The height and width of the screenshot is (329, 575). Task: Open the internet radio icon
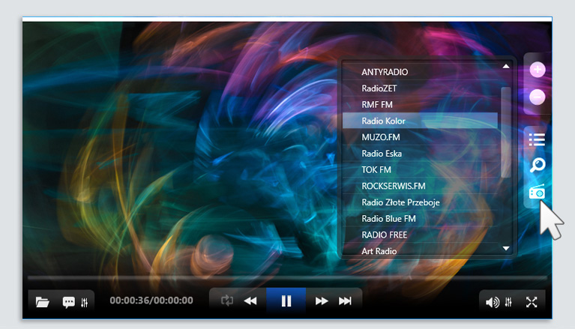(537, 191)
